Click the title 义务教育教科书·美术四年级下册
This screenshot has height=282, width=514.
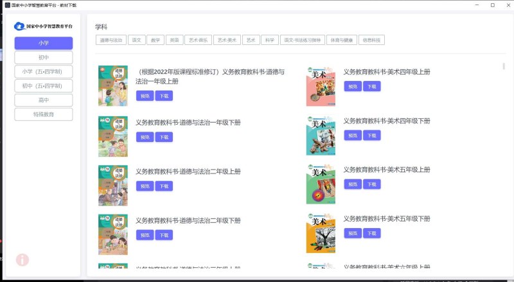pos(387,121)
